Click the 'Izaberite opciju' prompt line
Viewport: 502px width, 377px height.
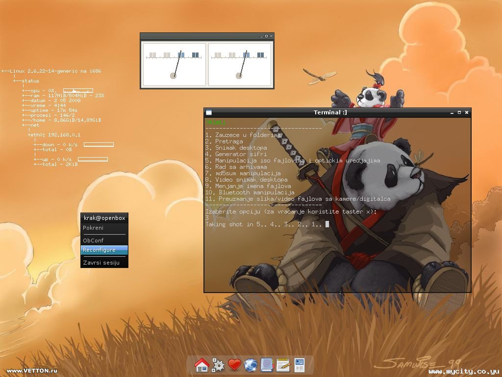click(x=291, y=212)
